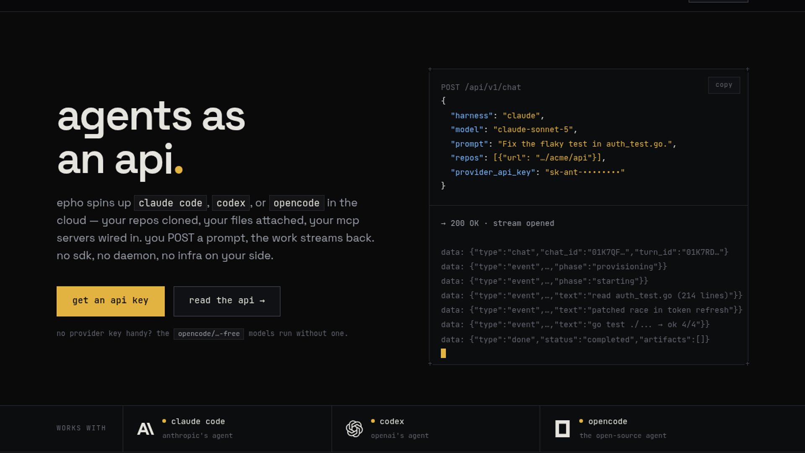
Task: Copy the request code snippet
Action: click(724, 85)
